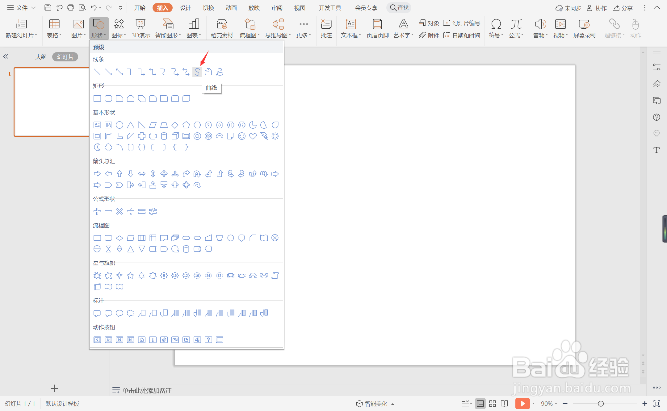This screenshot has width=667, height=411.
Task: Select the cloud callout shape
Action: (x=130, y=313)
